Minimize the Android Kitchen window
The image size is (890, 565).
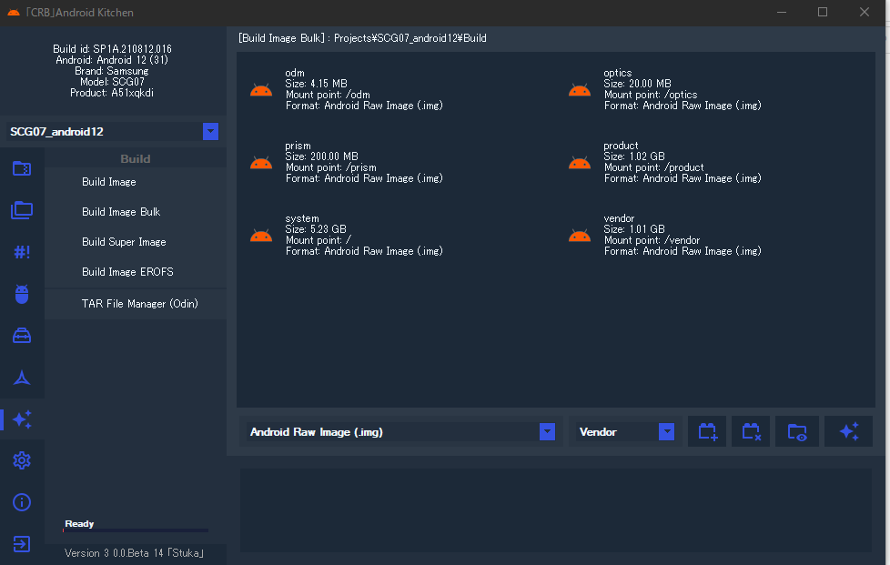click(x=782, y=12)
